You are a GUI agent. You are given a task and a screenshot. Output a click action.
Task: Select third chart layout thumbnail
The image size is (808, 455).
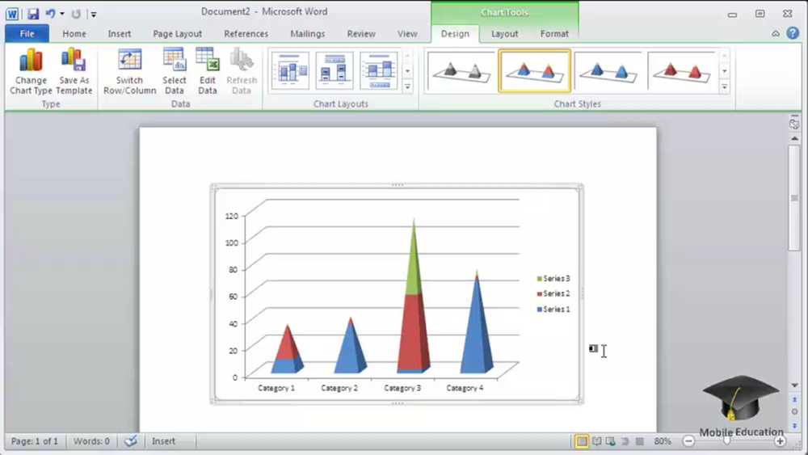click(379, 70)
